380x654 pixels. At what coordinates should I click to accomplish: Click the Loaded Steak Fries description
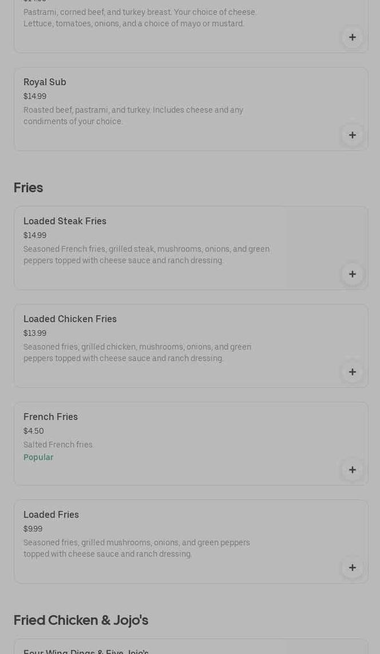pyautogui.click(x=147, y=255)
